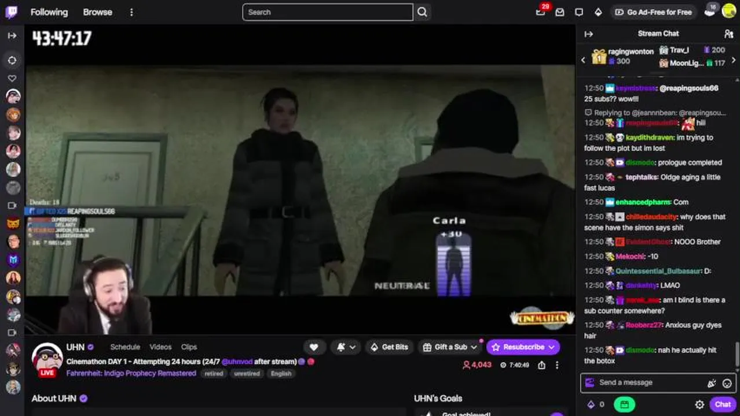Image resolution: width=740 pixels, height=416 pixels.
Task: Go to the Following tab
Action: [49, 12]
